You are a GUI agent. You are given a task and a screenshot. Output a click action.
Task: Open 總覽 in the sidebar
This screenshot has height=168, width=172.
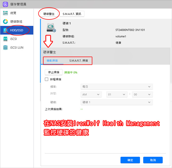pyautogui.click(x=13, y=13)
